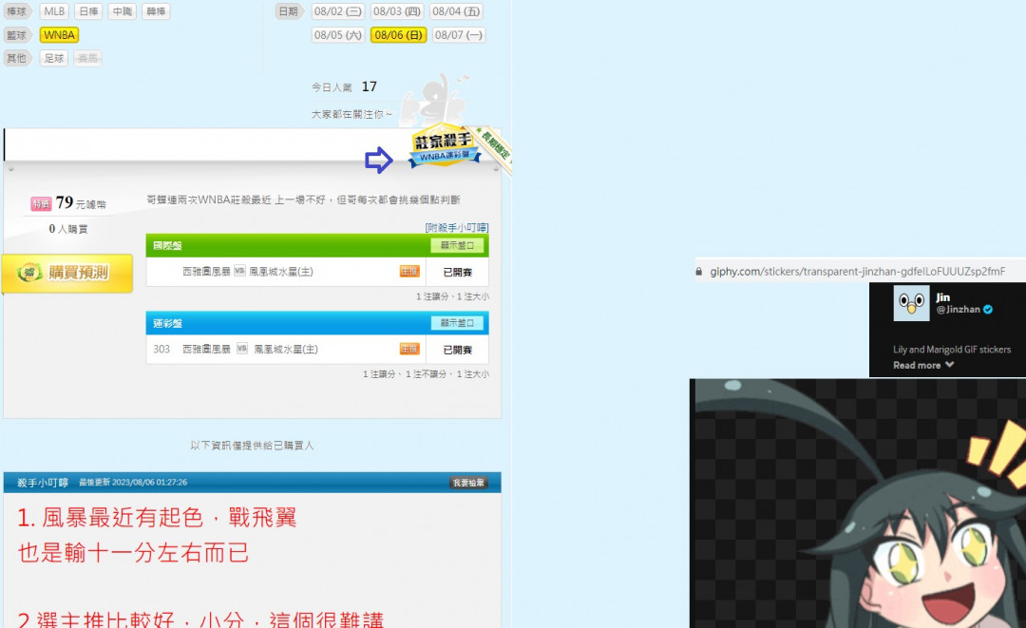Click the 0 人購買 purchase count
The image size is (1026, 628).
[68, 228]
